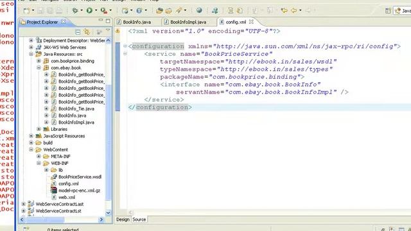This screenshot has width=411, height=231.
Task: Switch to the Design tab below editor
Action: click(123, 219)
